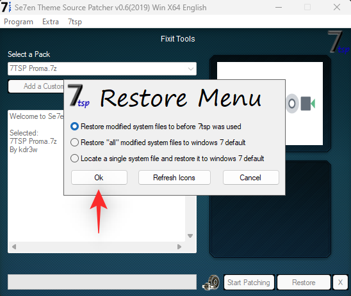351x296 pixels.
Task: Click the '7TSP Proma.7z' text in log
Action: click(x=33, y=141)
